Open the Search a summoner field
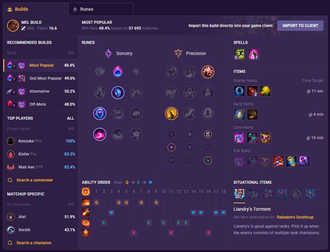 tap(30, 180)
